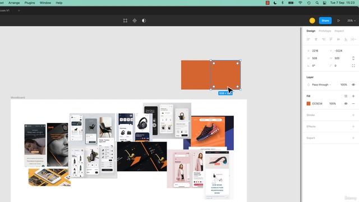Screen dimensions: 359x202
Task: Click the Time Machine clock icon
Action: (309, 3)
